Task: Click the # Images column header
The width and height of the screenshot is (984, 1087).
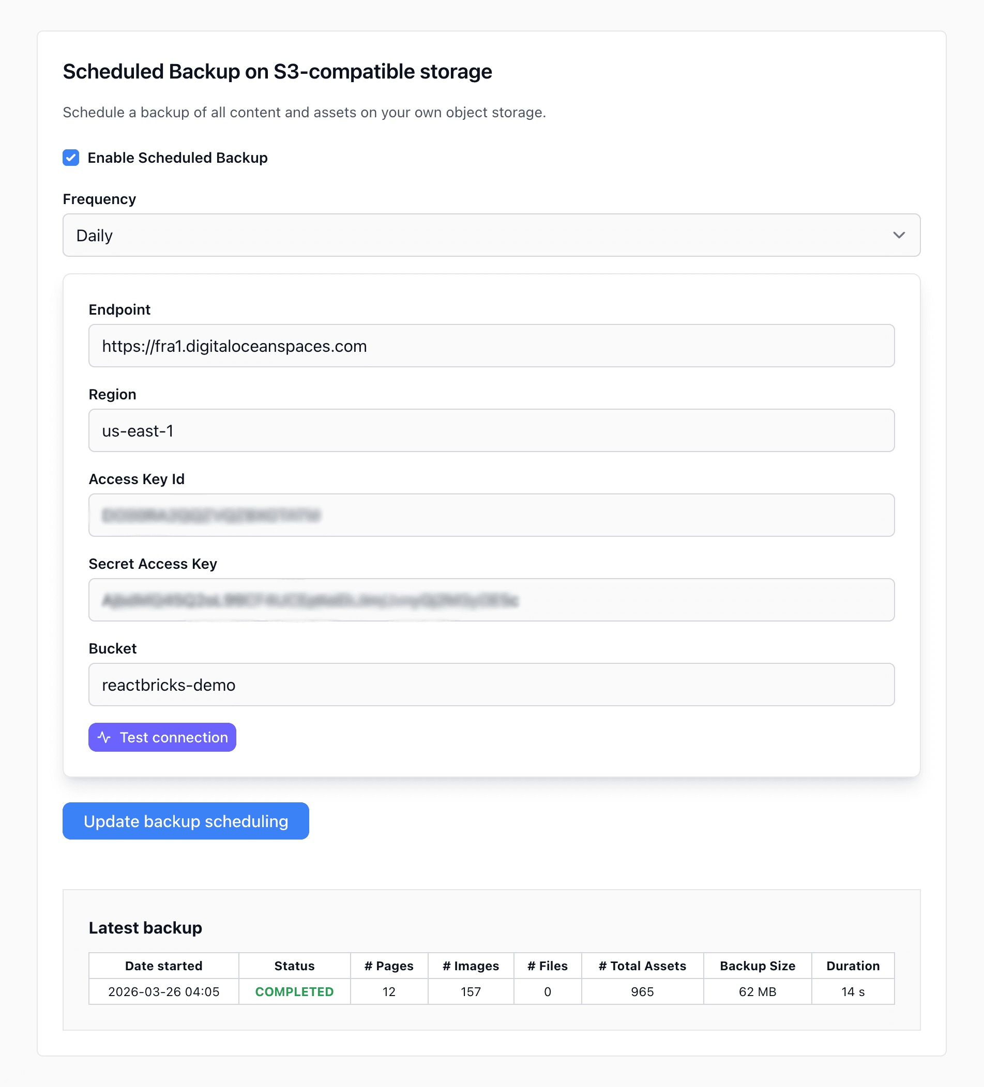Action: [x=470, y=966]
